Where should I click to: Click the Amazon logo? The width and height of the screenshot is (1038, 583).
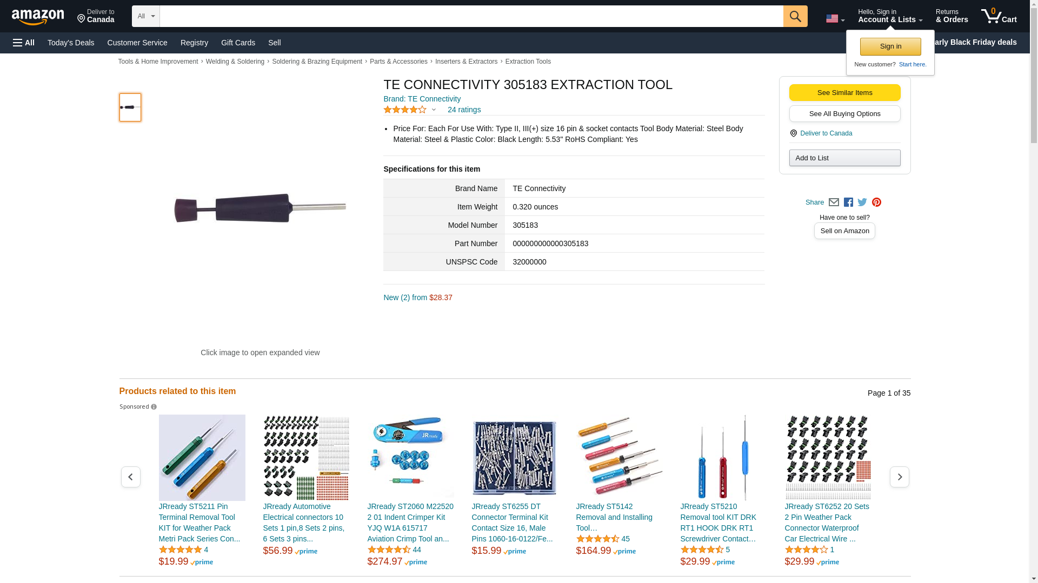(x=38, y=17)
